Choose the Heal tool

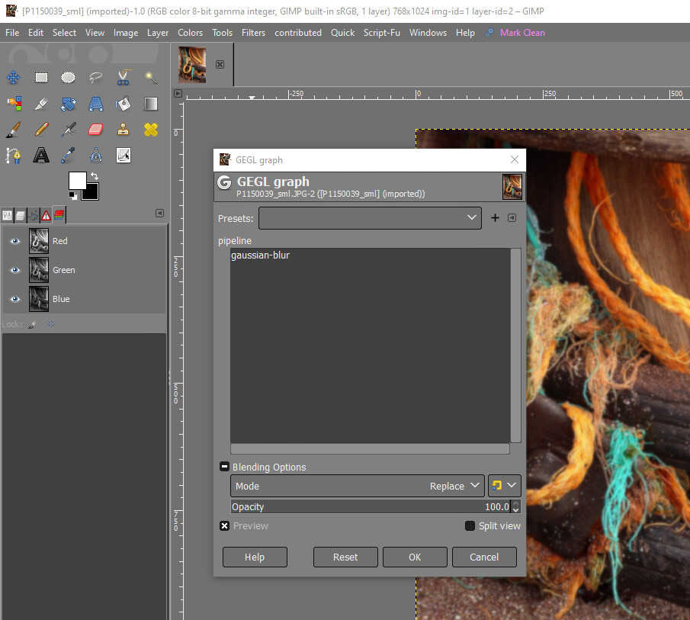point(150,129)
